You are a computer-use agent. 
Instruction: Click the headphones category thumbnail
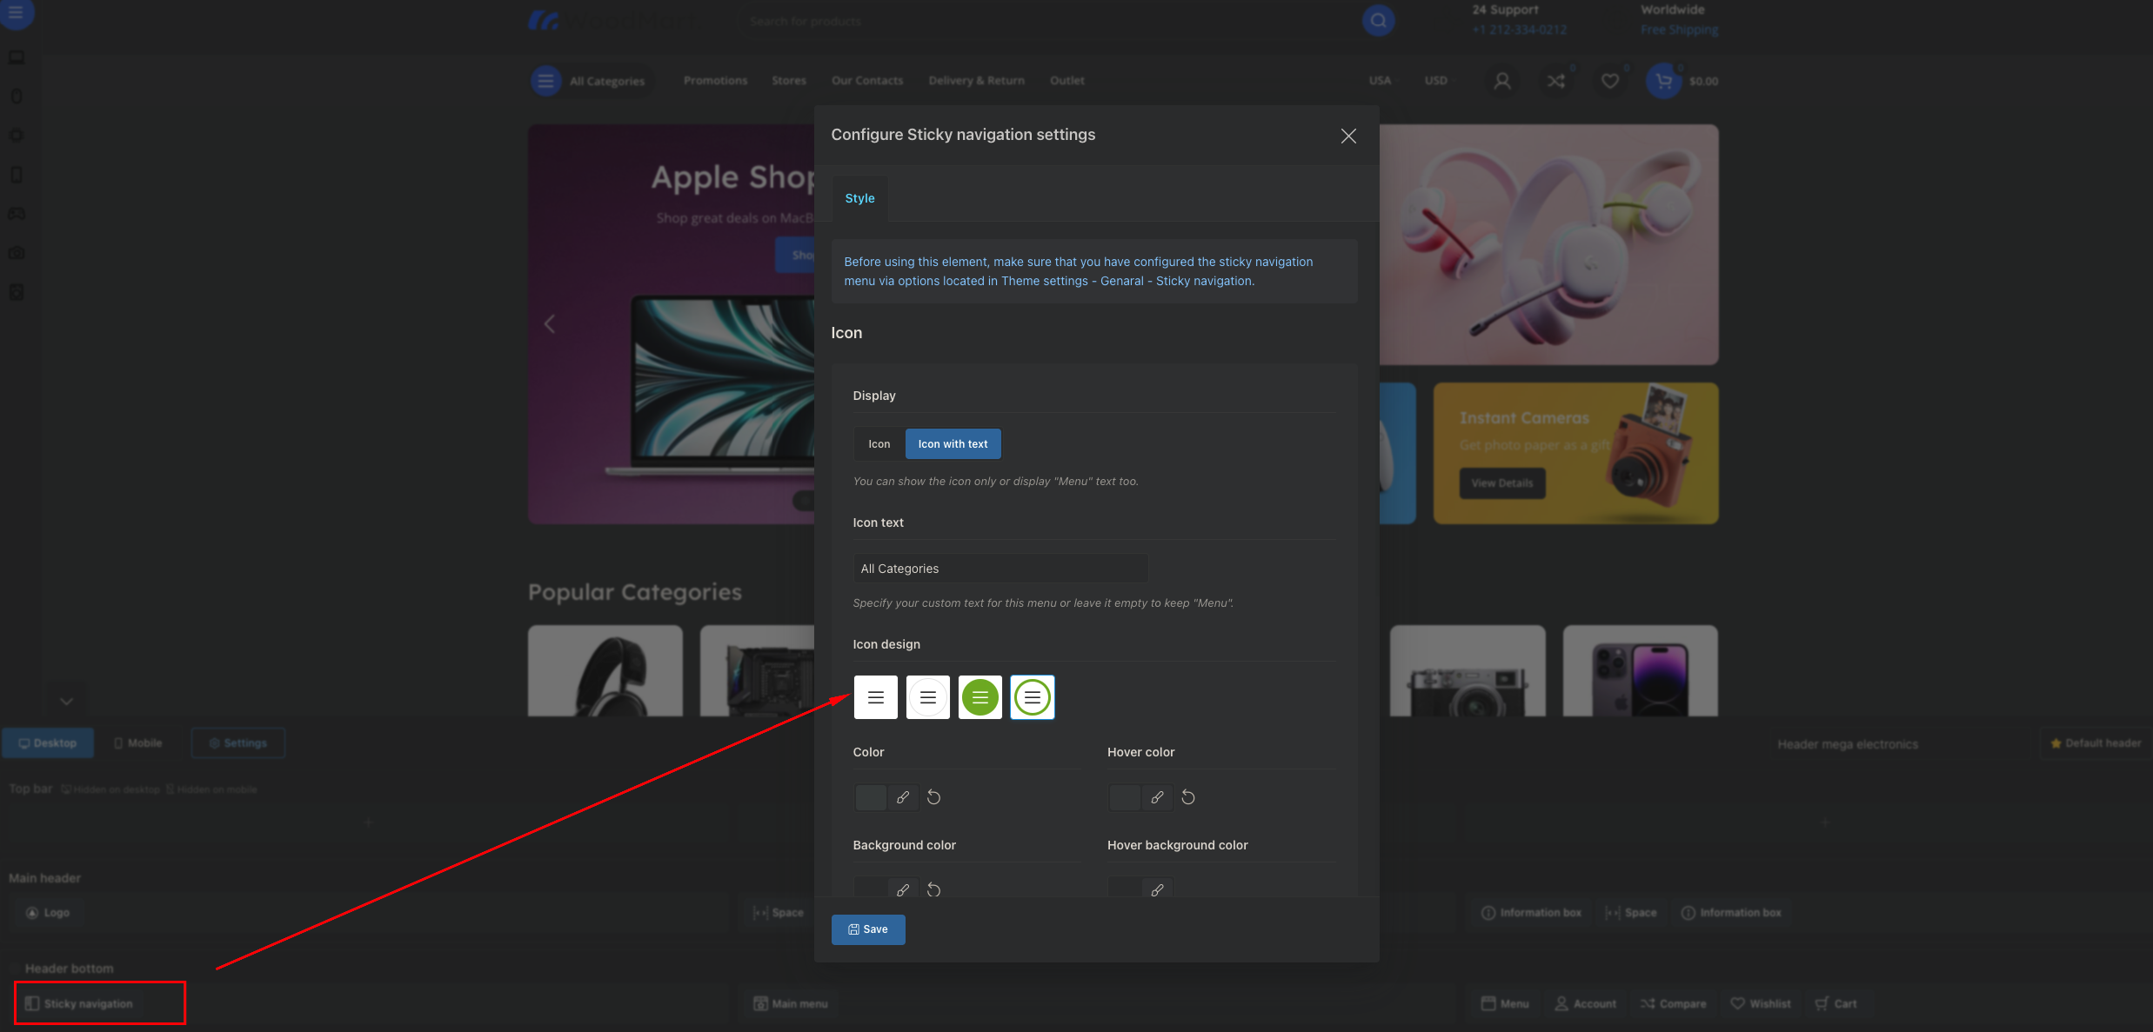(x=605, y=670)
